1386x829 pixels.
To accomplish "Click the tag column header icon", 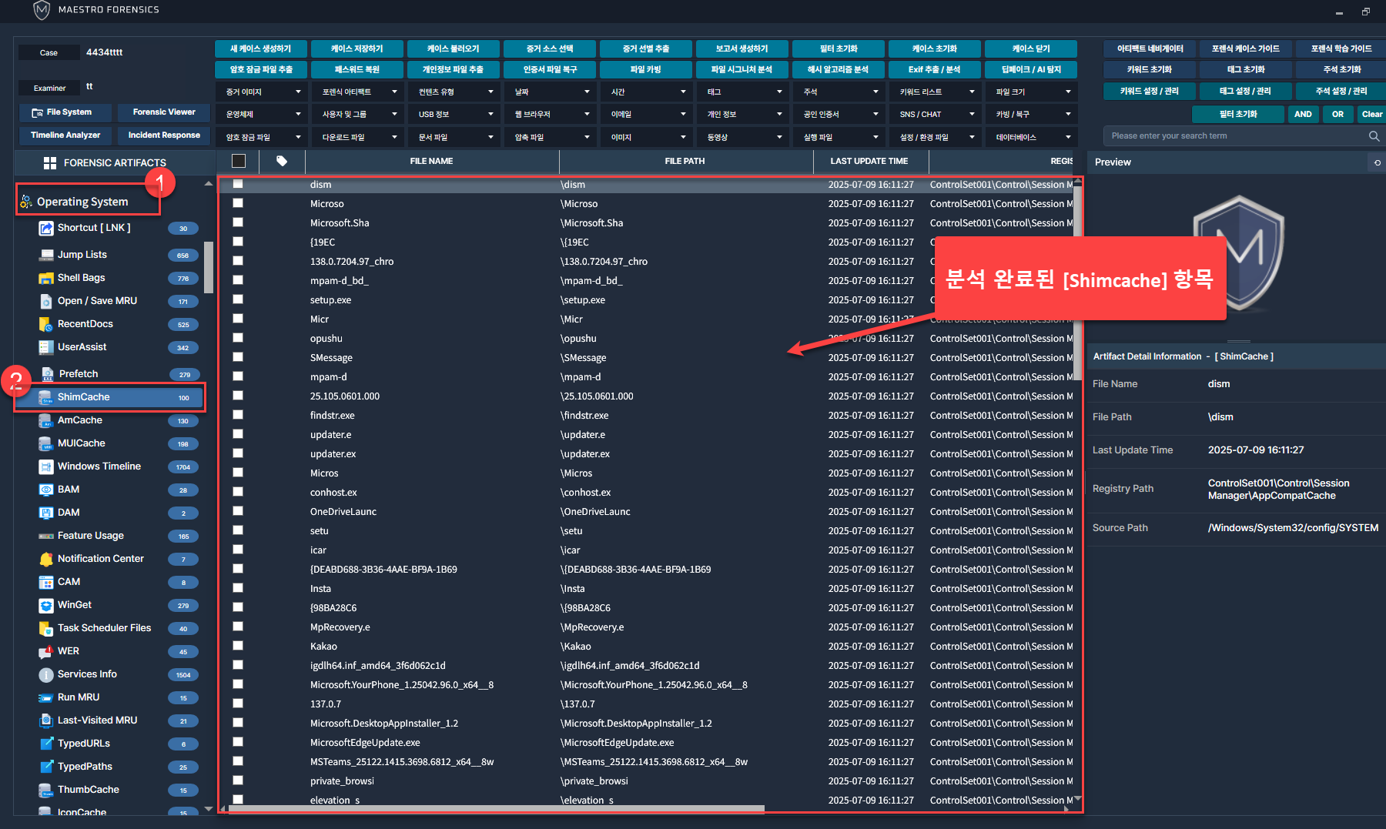I will (x=282, y=161).
